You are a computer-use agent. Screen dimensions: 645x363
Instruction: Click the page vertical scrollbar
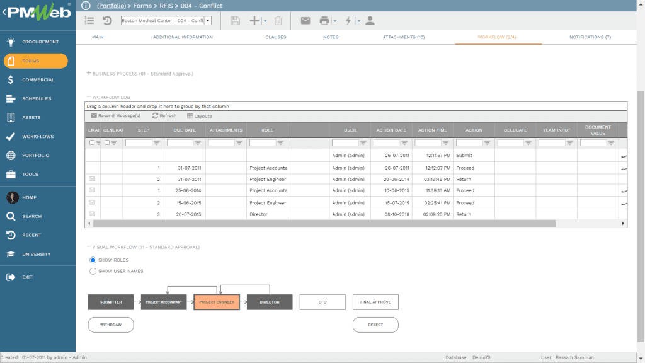[x=641, y=216]
